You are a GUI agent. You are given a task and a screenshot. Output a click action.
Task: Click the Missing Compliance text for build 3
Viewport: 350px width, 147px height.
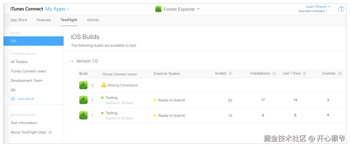tap(123, 85)
